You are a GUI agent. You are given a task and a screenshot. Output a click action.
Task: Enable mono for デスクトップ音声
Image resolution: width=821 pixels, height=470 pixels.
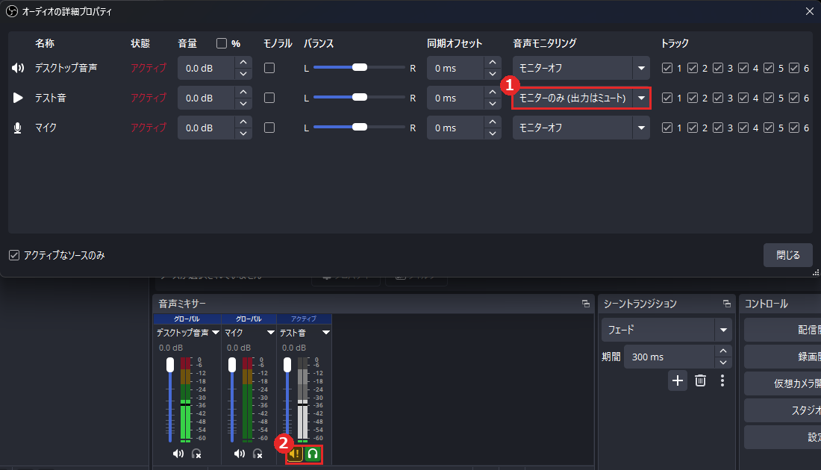tap(269, 68)
